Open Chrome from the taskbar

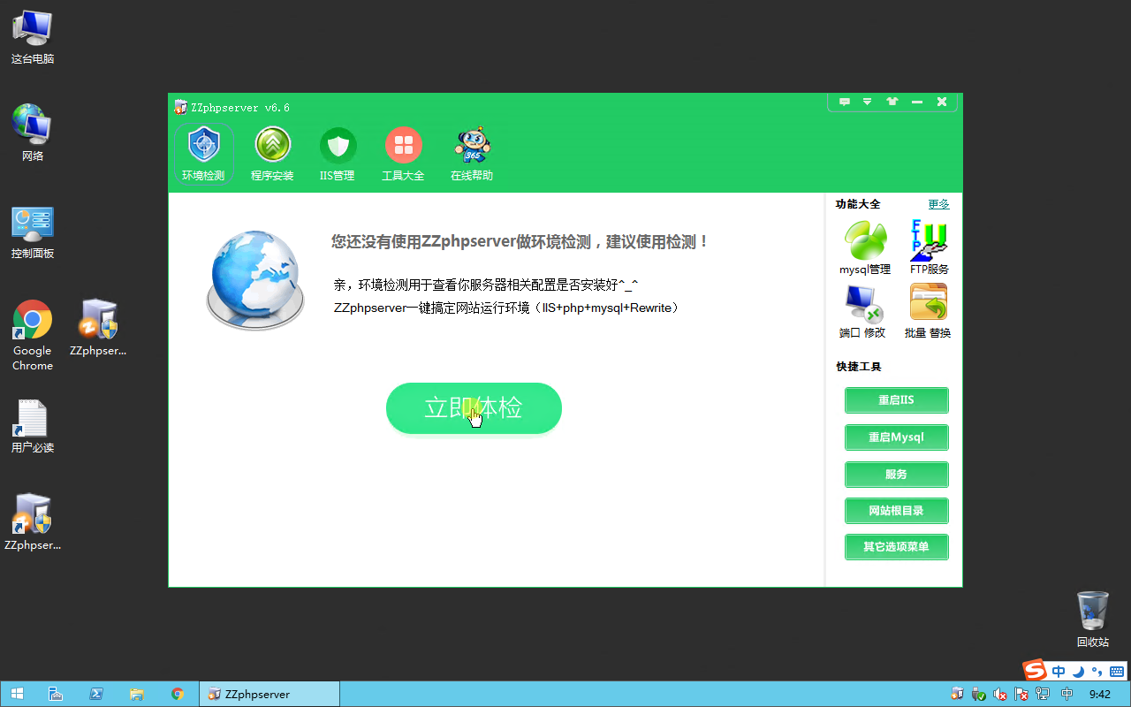tap(178, 694)
